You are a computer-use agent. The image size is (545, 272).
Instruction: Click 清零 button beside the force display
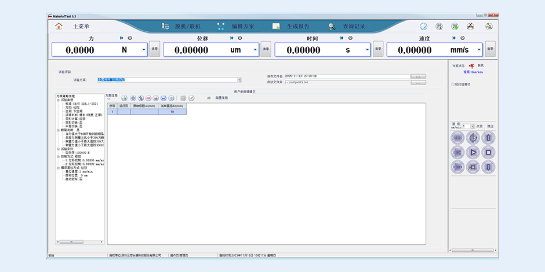point(155,49)
